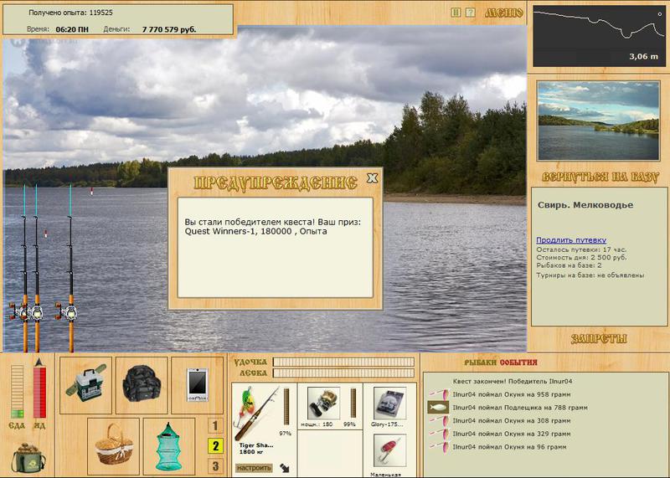
Task: Click lure icon beside Окуня 958 грамм
Action: (438, 394)
